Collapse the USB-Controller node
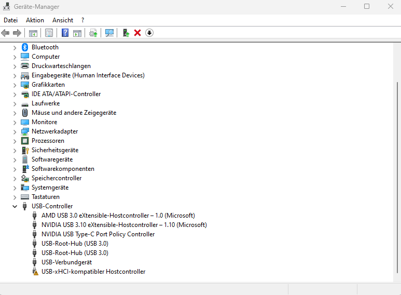The height and width of the screenshot is (295, 401). pos(15,206)
